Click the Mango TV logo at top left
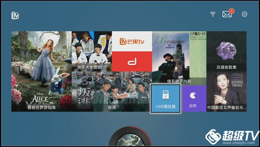Viewport: 260px width, 147px height. point(15,16)
